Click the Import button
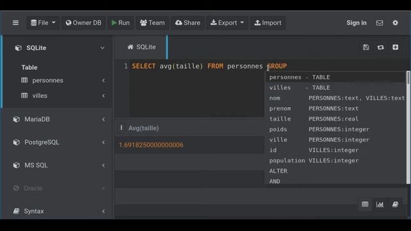Screen dimensions: 411x231 coord(268,23)
